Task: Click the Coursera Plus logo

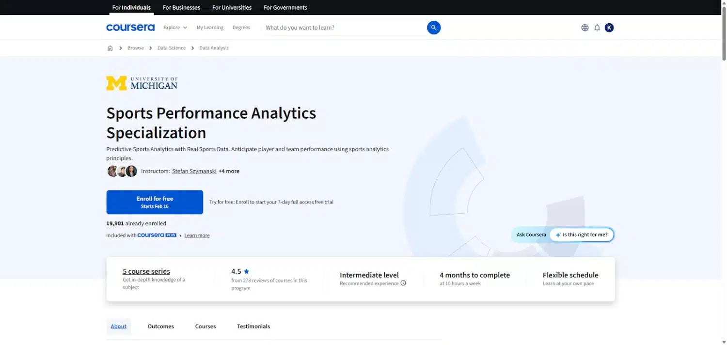Action: [157, 235]
